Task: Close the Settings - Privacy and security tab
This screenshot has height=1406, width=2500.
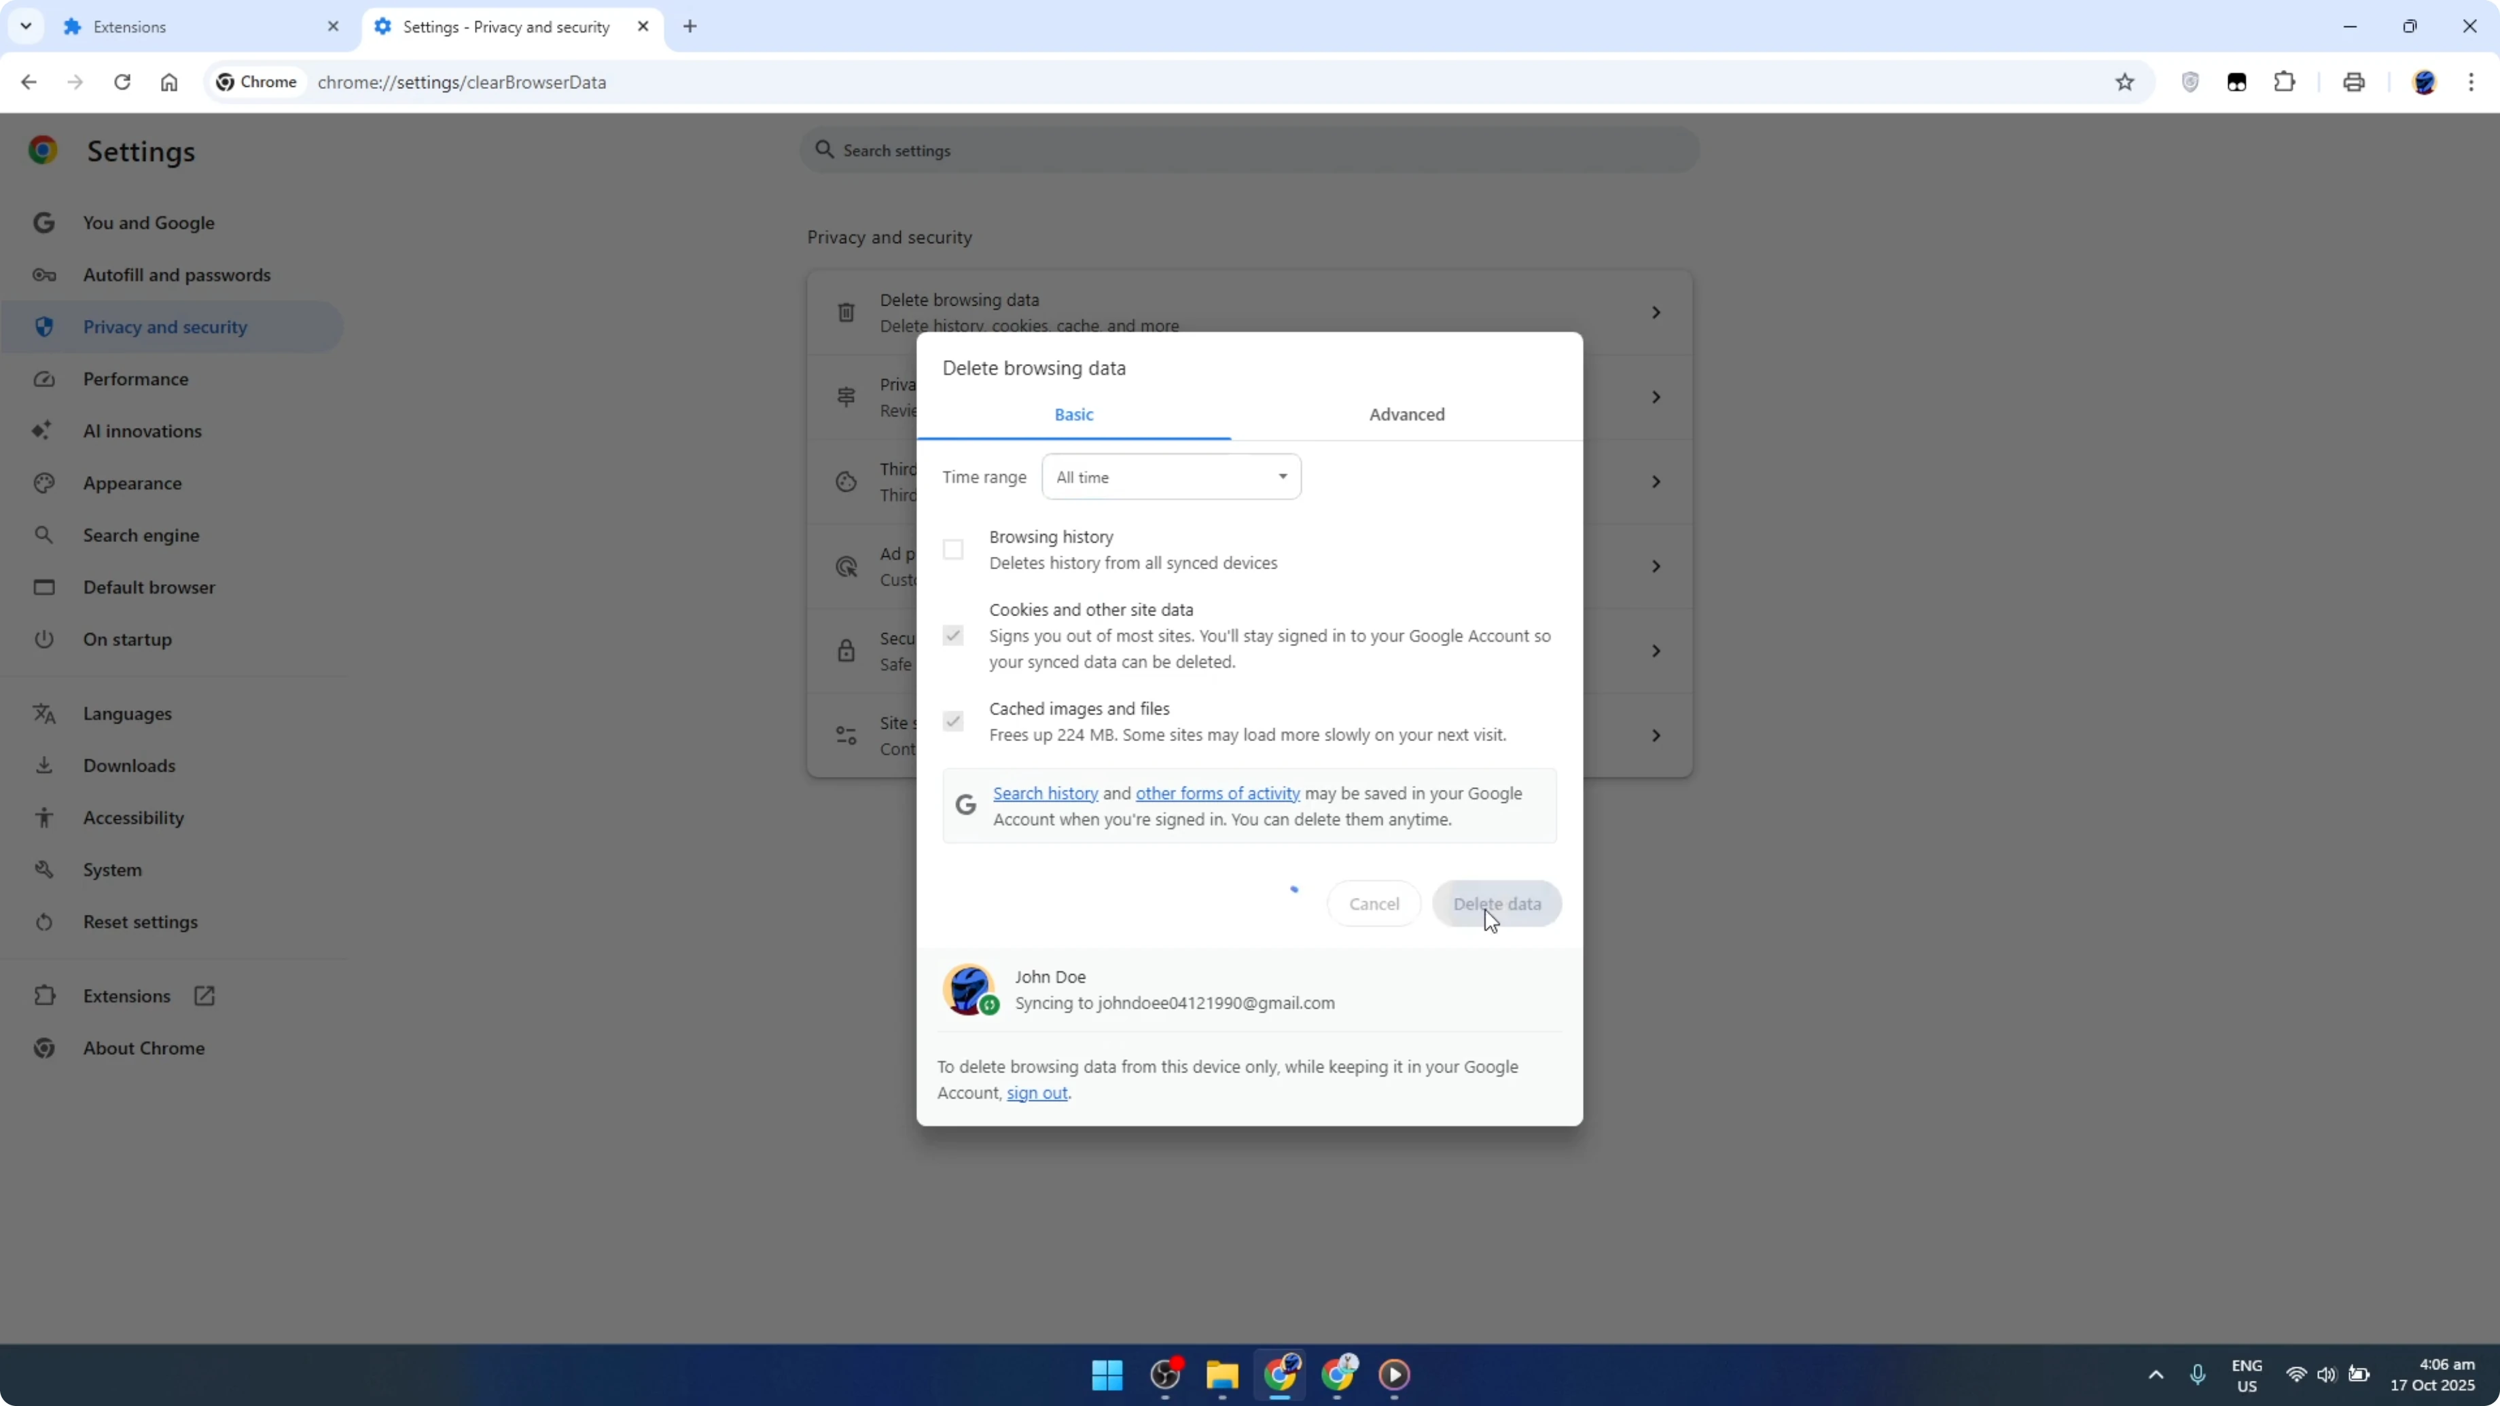Action: (x=643, y=26)
